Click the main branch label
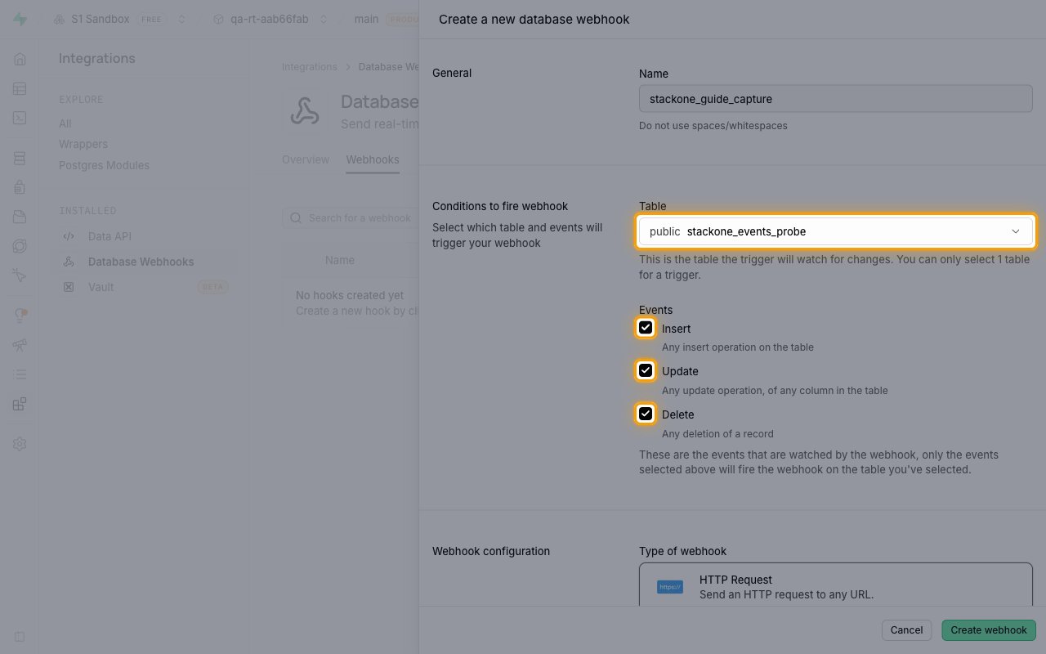This screenshot has width=1046, height=654. click(x=366, y=19)
